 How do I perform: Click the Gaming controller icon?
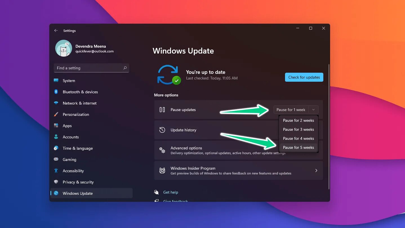point(56,160)
